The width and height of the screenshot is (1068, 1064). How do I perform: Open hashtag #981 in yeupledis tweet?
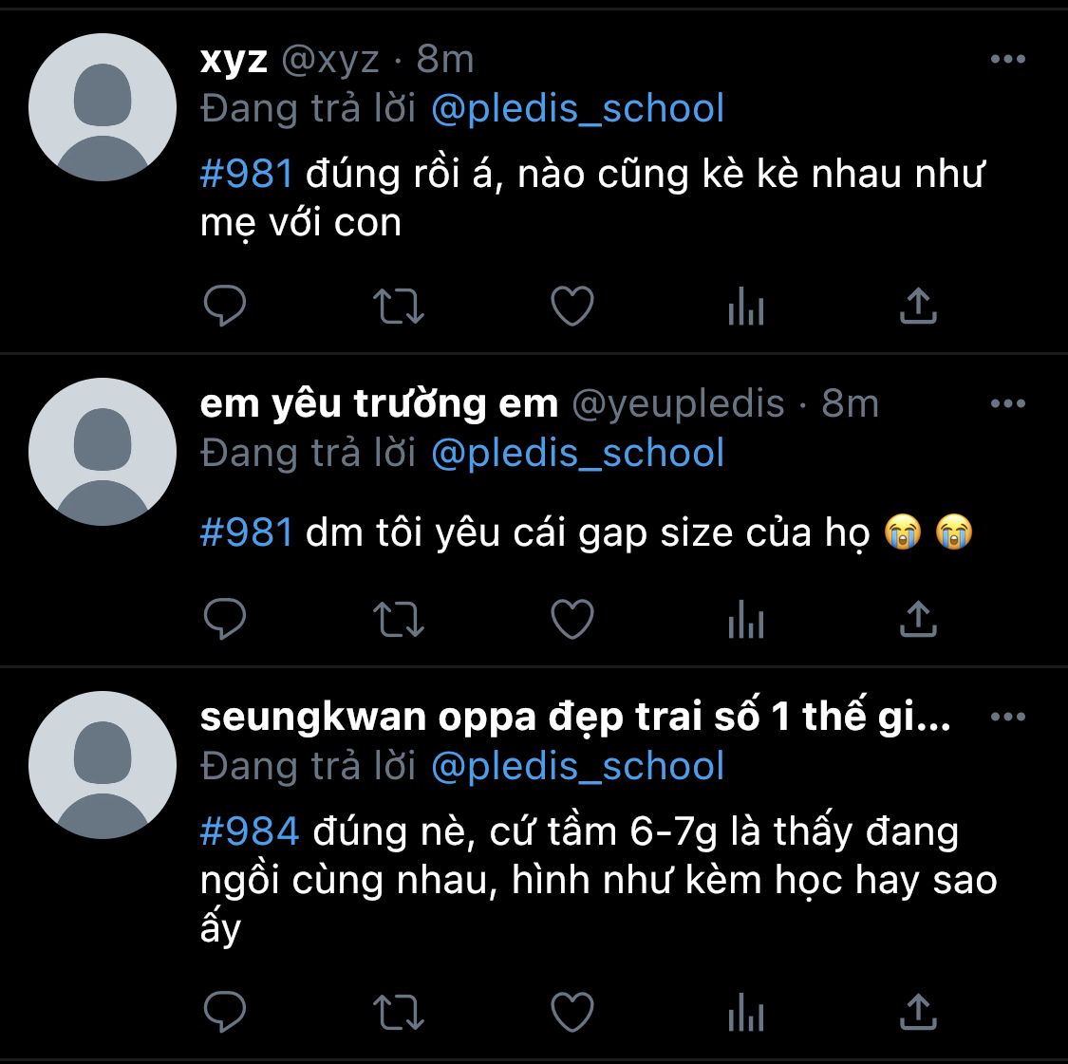point(247,532)
